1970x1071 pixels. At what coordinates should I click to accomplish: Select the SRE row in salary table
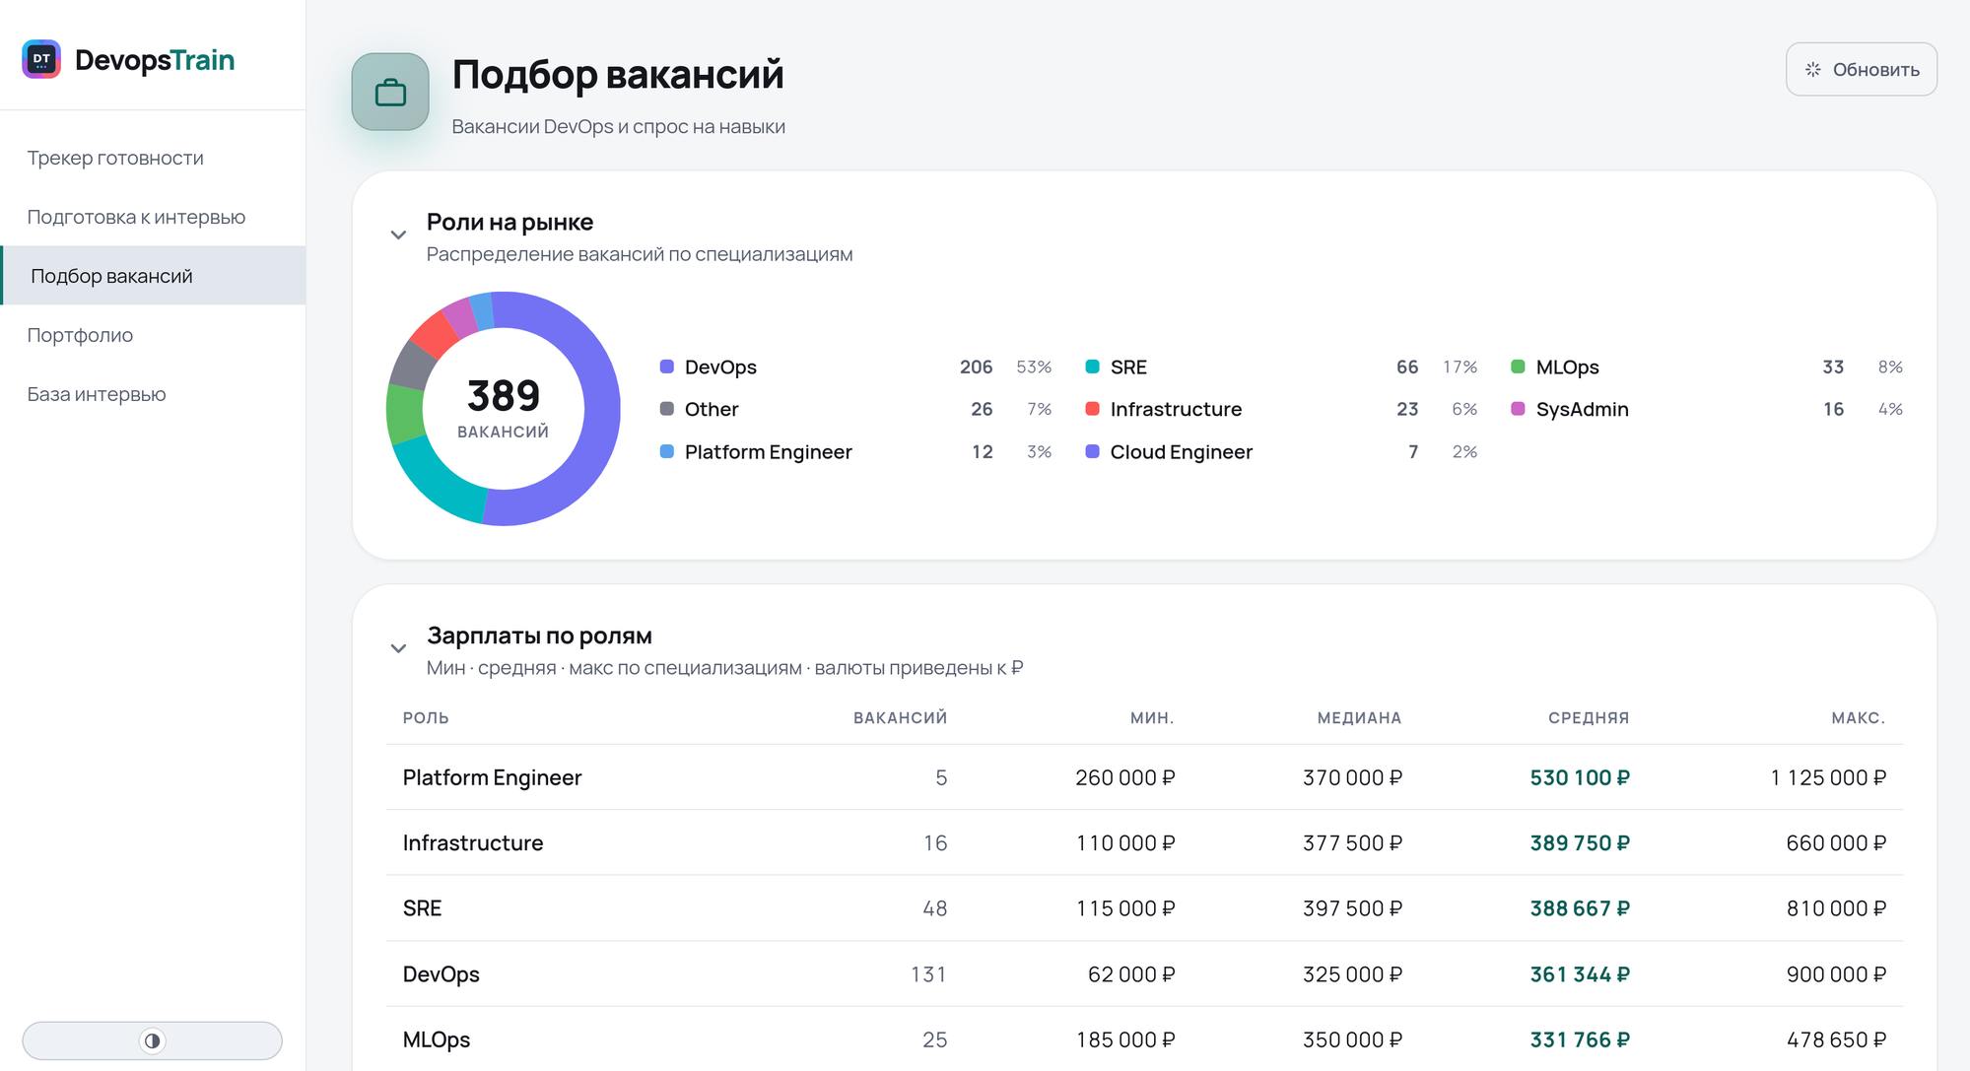point(1144,908)
